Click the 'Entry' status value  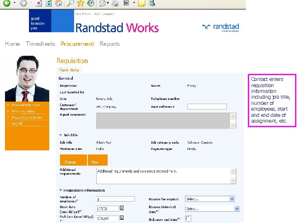coord(191,86)
